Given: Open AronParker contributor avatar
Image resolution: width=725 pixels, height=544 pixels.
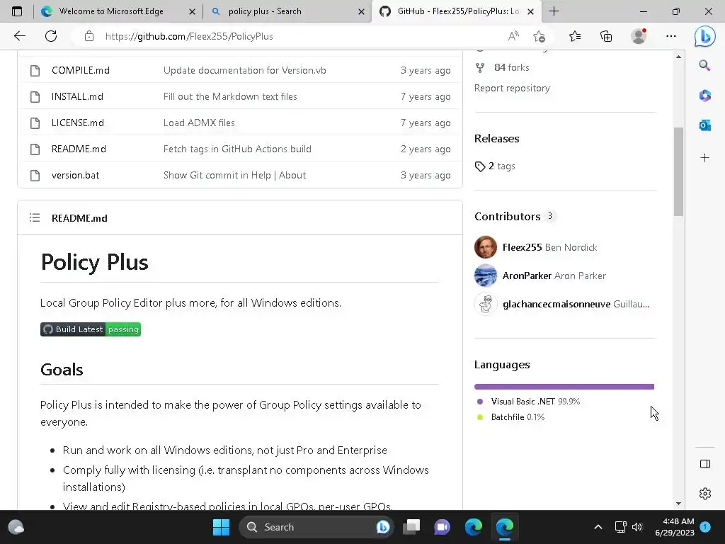Looking at the screenshot, I should 486,276.
